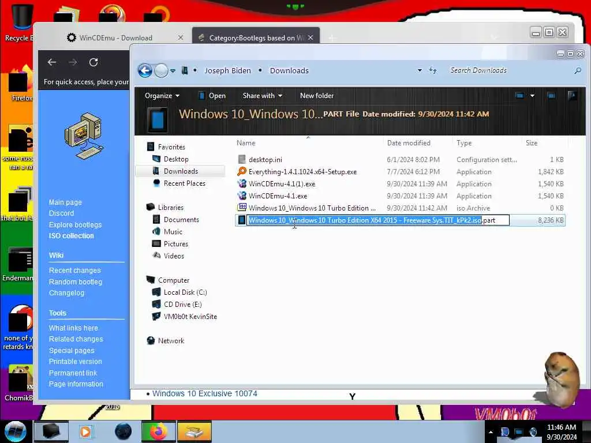
Task: Open Recent changes wiki link
Action: [75, 271]
